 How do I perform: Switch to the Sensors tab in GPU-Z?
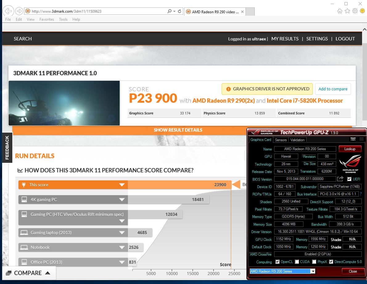pos(281,140)
